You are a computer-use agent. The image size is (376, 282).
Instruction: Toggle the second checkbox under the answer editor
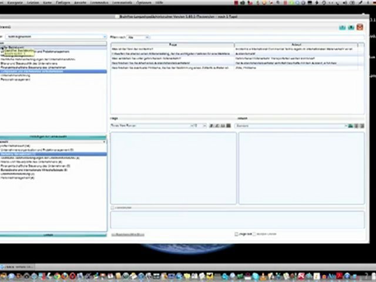[254, 234]
